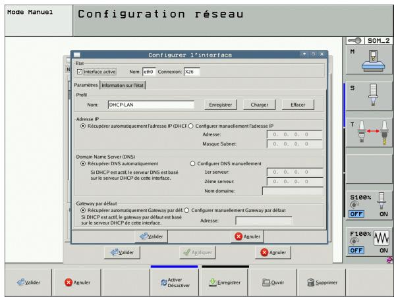
Task: Switch to the Paramètres tab
Action: click(x=86, y=85)
